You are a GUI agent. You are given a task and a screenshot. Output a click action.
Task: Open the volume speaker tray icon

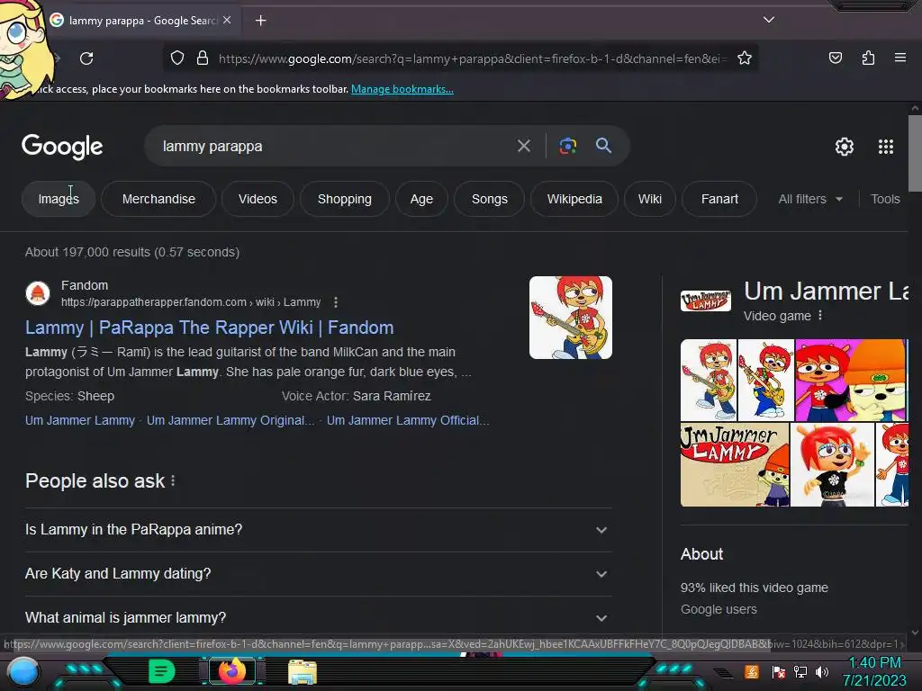click(822, 671)
